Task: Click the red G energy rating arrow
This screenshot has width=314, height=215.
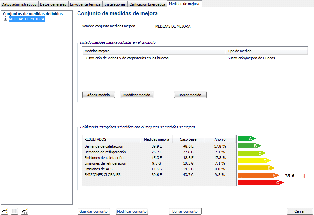Action: pyautogui.click(x=260, y=183)
